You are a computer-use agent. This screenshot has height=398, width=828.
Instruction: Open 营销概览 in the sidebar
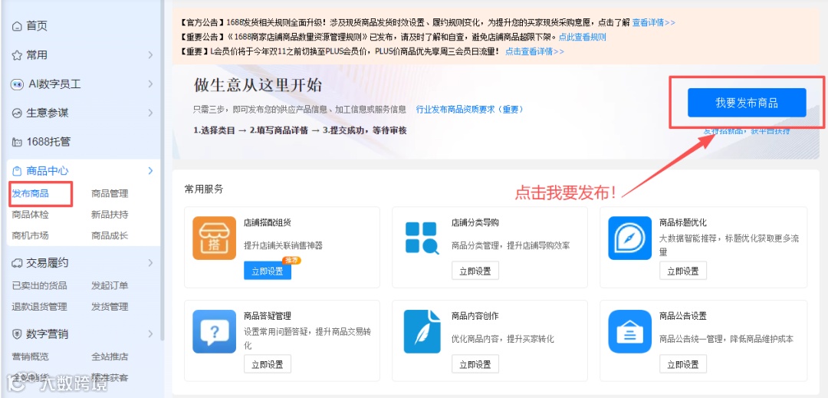(x=30, y=357)
